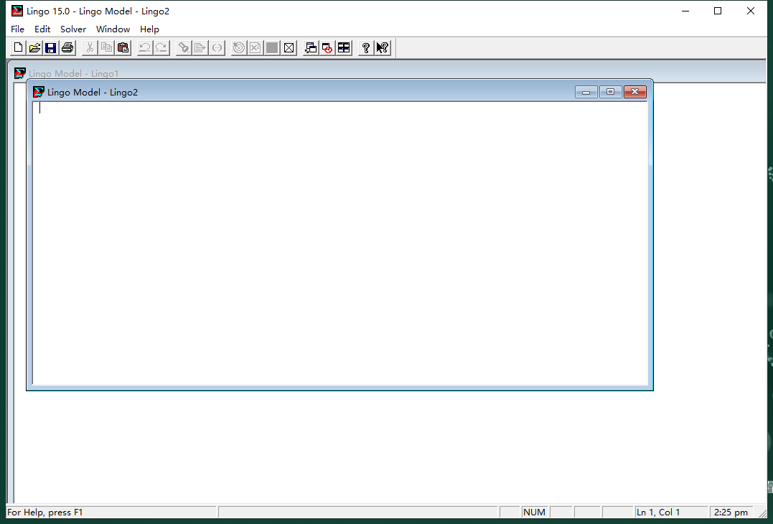
Task: Click the NUM indicator in status bar
Action: coord(535,513)
